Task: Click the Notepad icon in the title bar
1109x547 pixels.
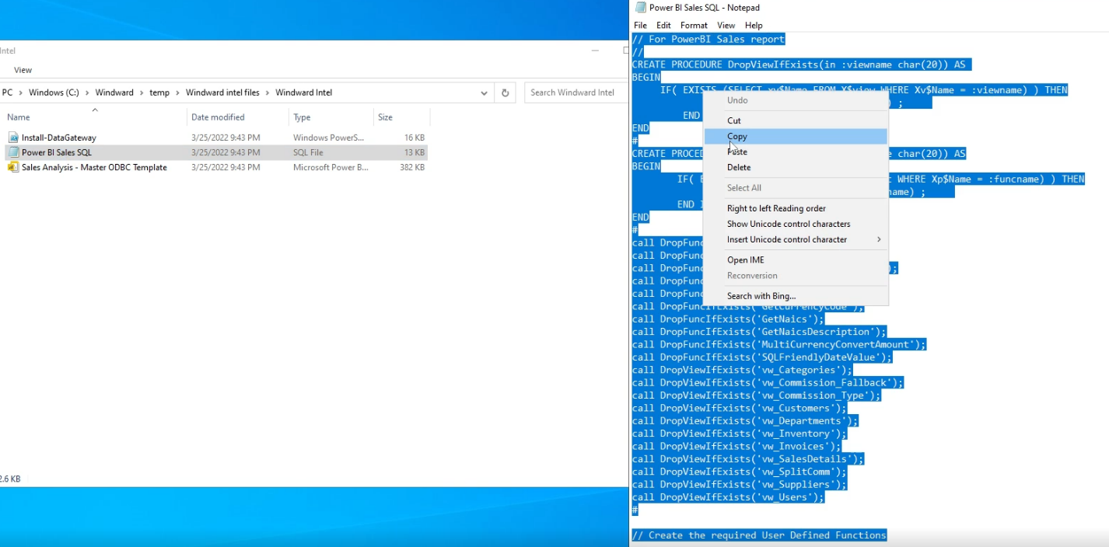Action: [640, 8]
